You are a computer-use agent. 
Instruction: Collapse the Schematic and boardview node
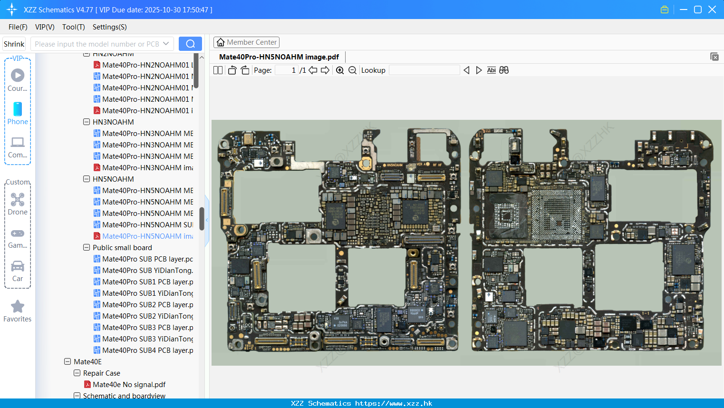click(77, 396)
